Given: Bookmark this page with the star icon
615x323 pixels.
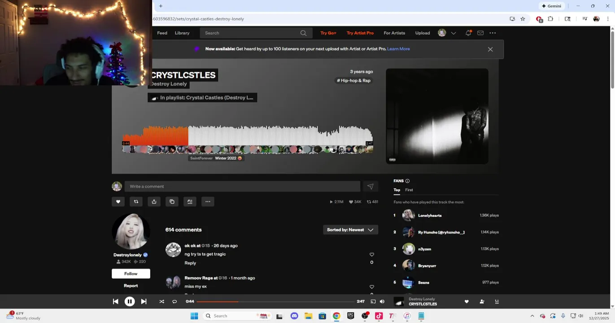Looking at the screenshot, I should (523, 19).
